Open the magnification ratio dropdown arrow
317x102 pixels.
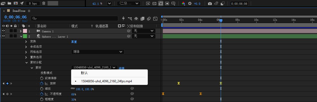109,3
